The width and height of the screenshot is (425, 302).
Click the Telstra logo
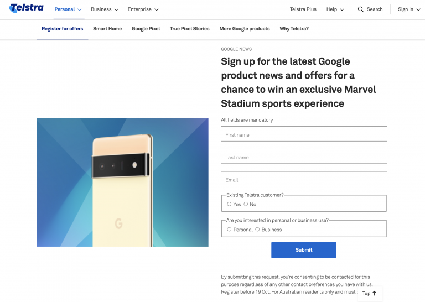26,9
